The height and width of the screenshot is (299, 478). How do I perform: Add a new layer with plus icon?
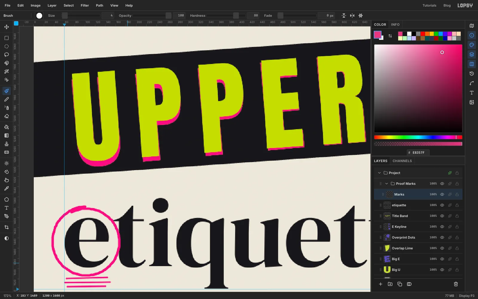(x=381, y=284)
